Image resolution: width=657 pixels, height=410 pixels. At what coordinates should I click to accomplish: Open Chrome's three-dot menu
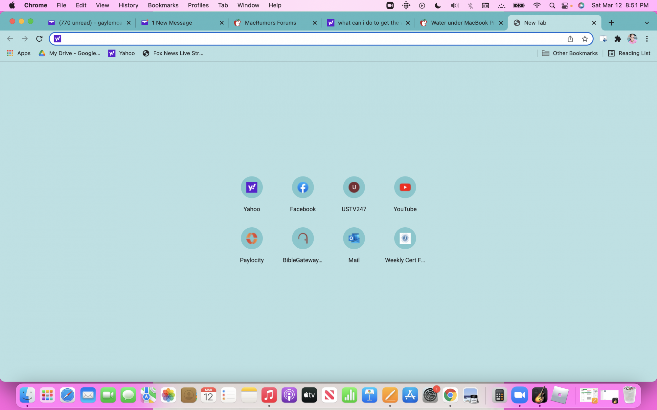(646, 39)
